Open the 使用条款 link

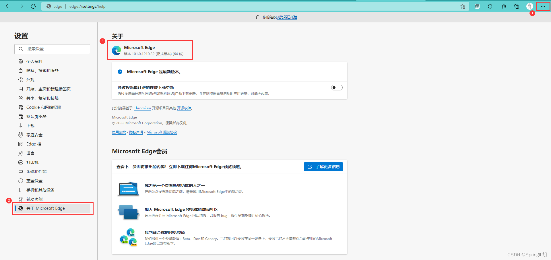coord(119,132)
